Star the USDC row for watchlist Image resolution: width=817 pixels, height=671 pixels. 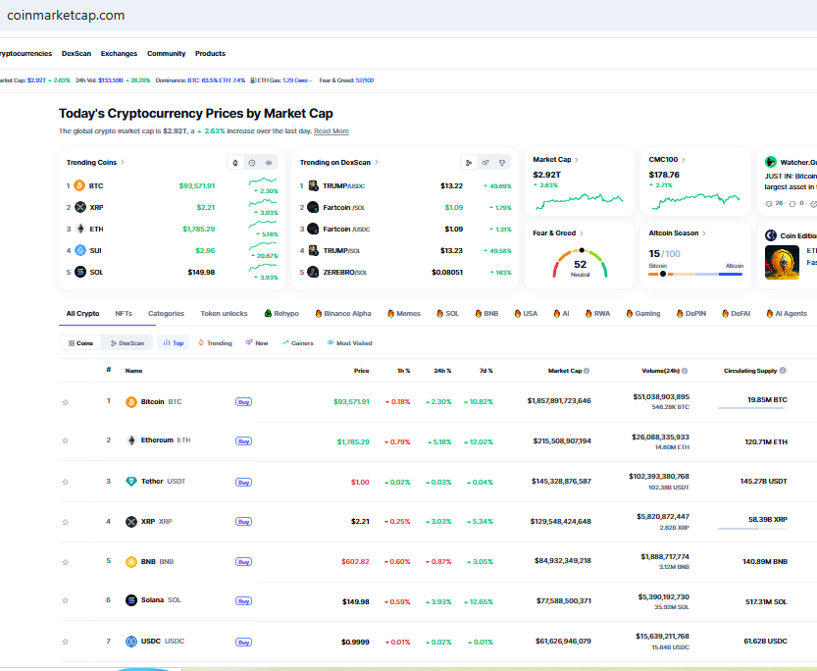click(65, 642)
